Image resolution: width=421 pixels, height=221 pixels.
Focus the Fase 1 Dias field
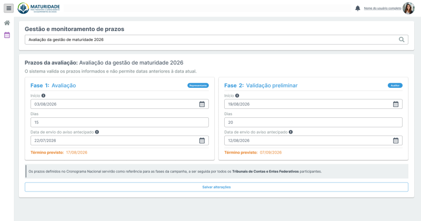click(119, 123)
